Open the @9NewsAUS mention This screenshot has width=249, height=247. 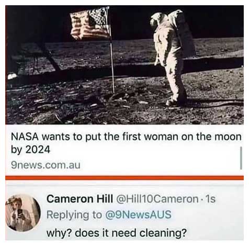tap(138, 215)
